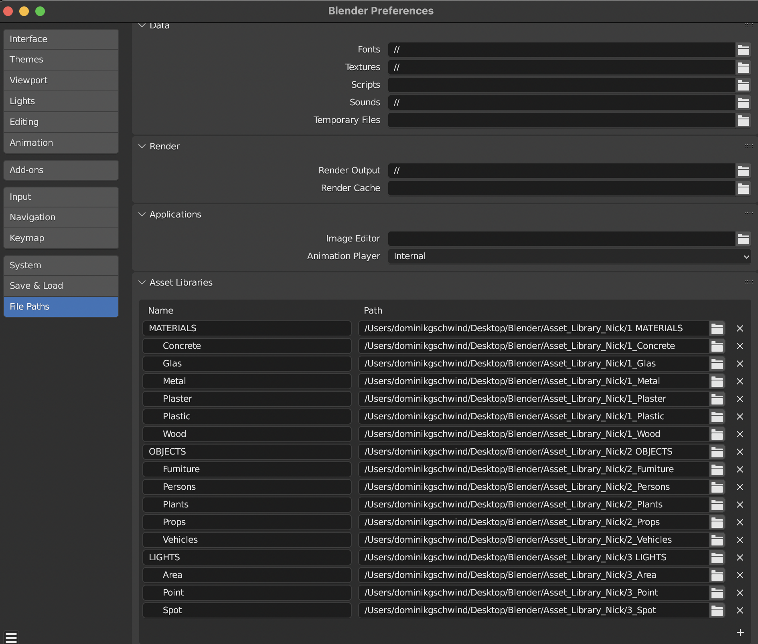Grab the Asset Libraries panel drag handle
Image resolution: width=758 pixels, height=644 pixels.
coord(748,282)
